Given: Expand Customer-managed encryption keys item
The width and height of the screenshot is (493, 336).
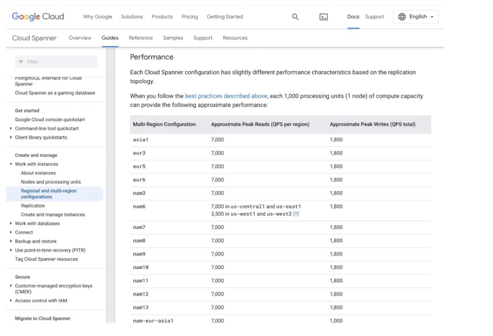Looking at the screenshot, I should point(11,286).
